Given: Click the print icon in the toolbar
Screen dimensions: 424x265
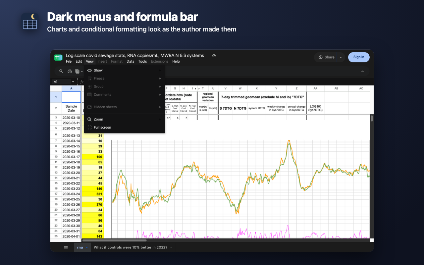Looking at the screenshot, I should click(70, 71).
